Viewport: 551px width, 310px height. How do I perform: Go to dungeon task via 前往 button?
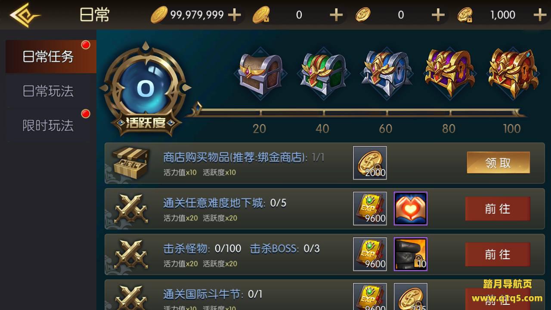click(498, 209)
